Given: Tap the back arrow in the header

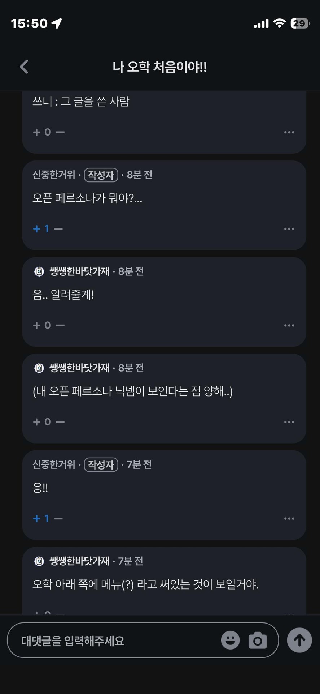Looking at the screenshot, I should [24, 67].
